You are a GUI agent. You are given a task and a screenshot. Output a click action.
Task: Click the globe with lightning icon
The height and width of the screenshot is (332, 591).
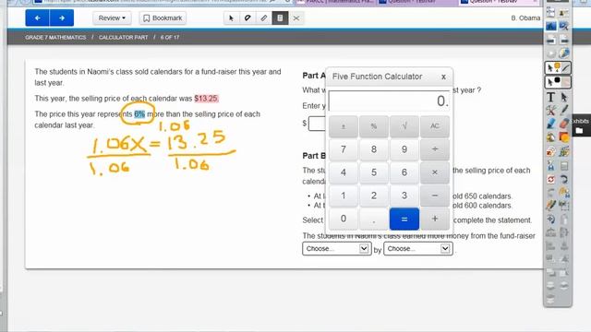tap(564, 53)
